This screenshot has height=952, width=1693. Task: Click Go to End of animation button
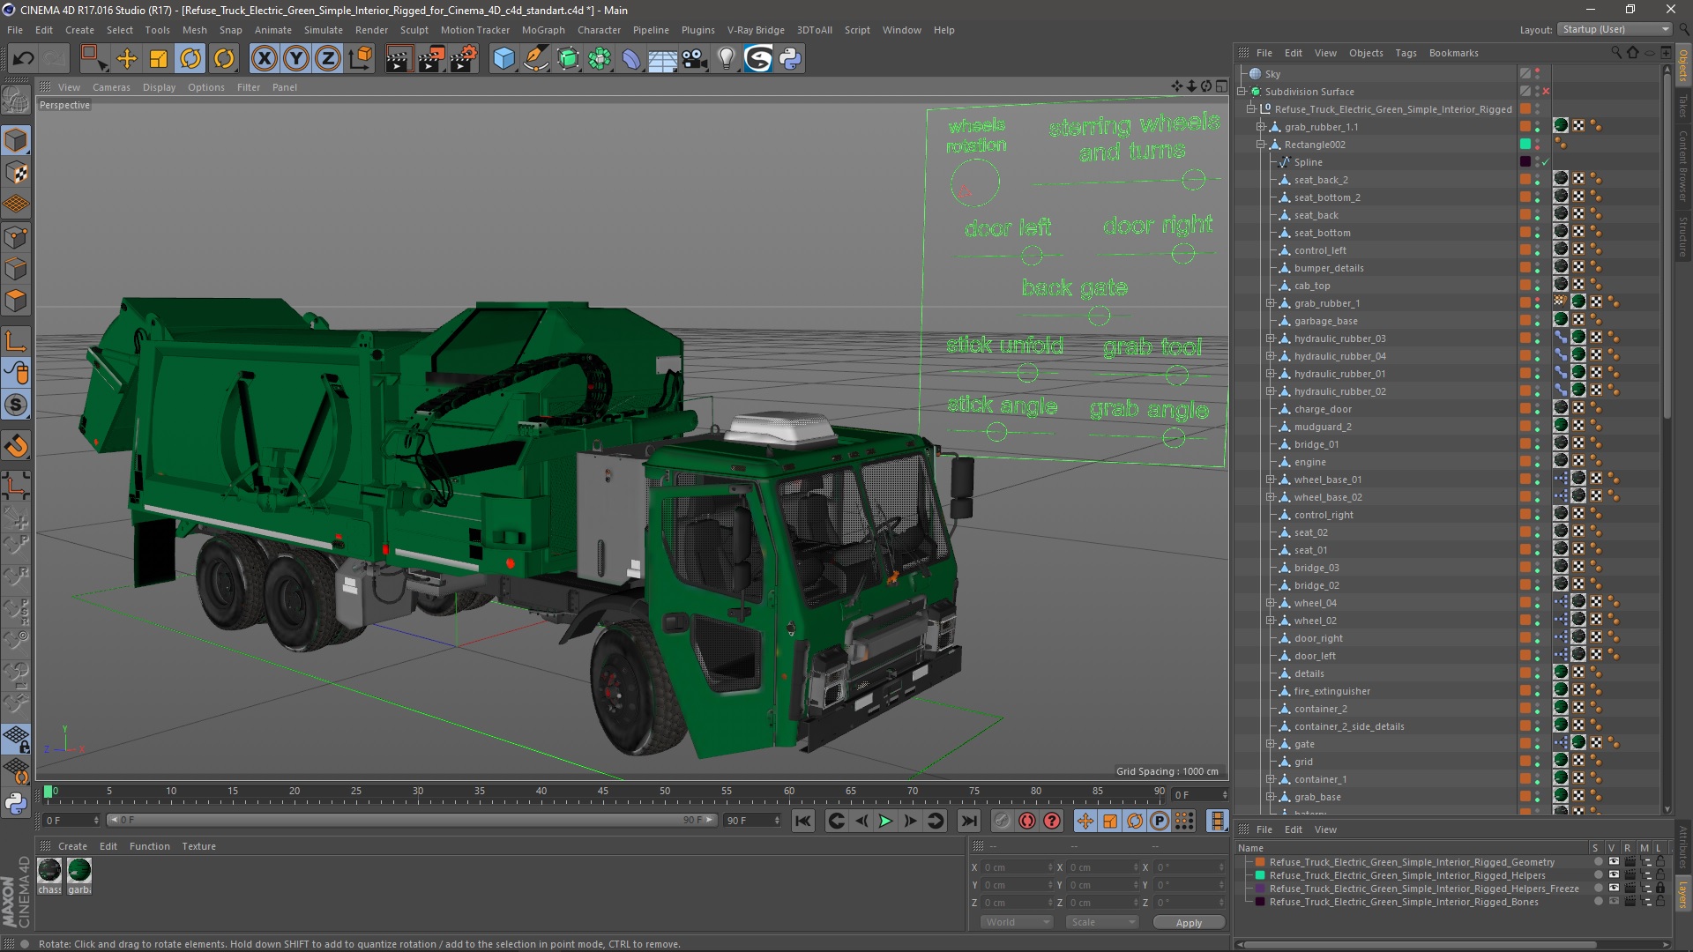(x=968, y=821)
